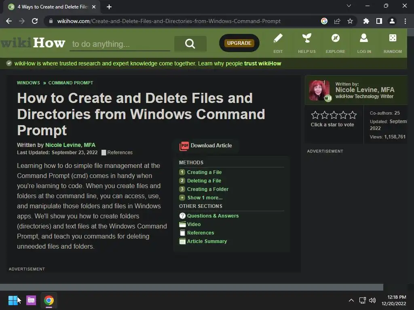414x310 pixels.
Task: Open the Chrome three-dot menu
Action: tap(405, 21)
